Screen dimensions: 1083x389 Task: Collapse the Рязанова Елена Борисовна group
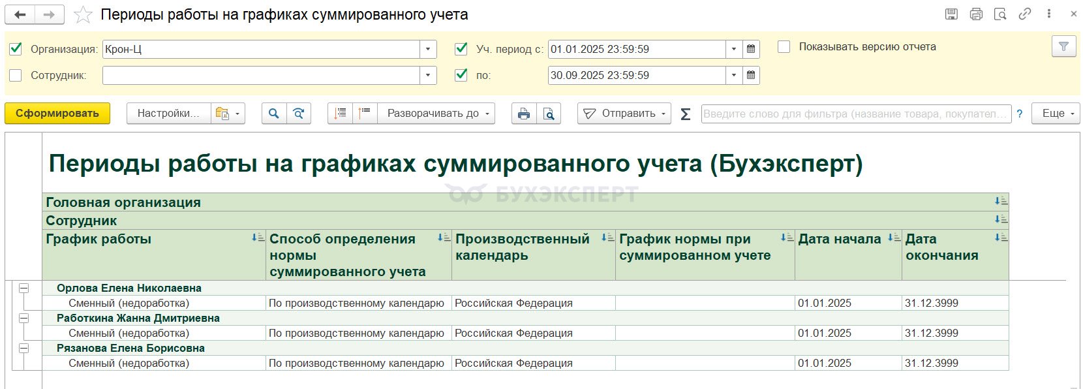(x=24, y=348)
